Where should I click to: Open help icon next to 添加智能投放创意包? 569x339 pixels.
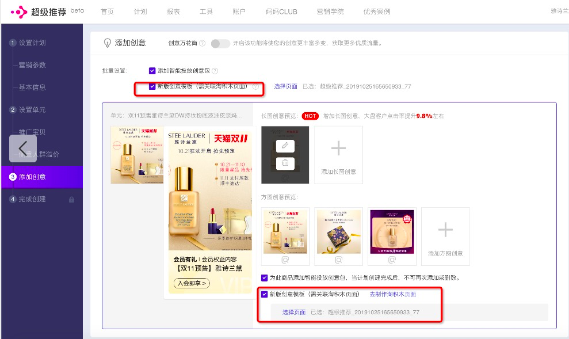point(215,71)
